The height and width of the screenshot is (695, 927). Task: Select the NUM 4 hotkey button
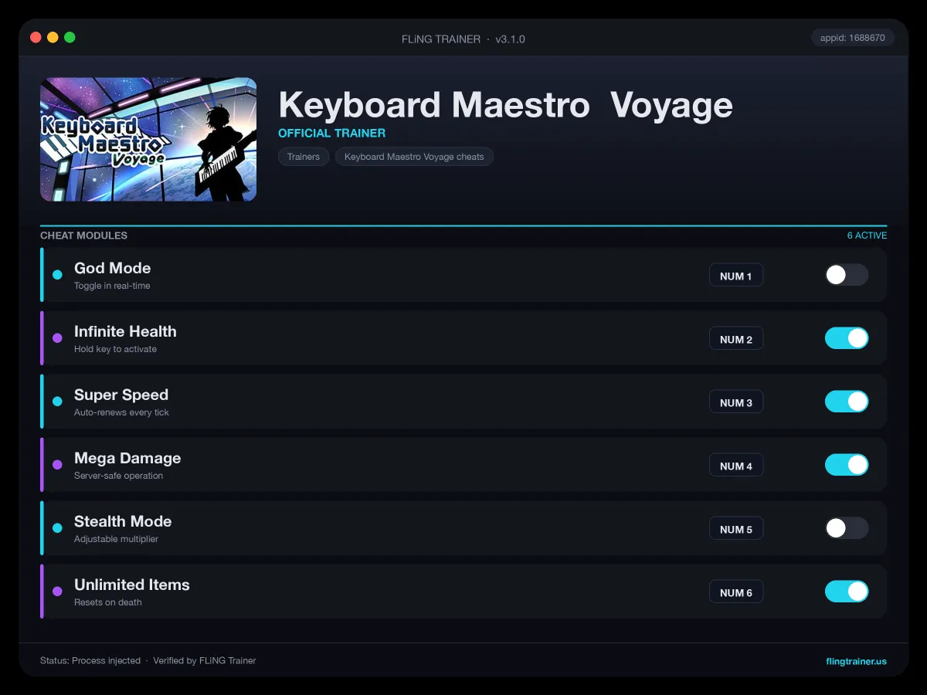coord(736,466)
